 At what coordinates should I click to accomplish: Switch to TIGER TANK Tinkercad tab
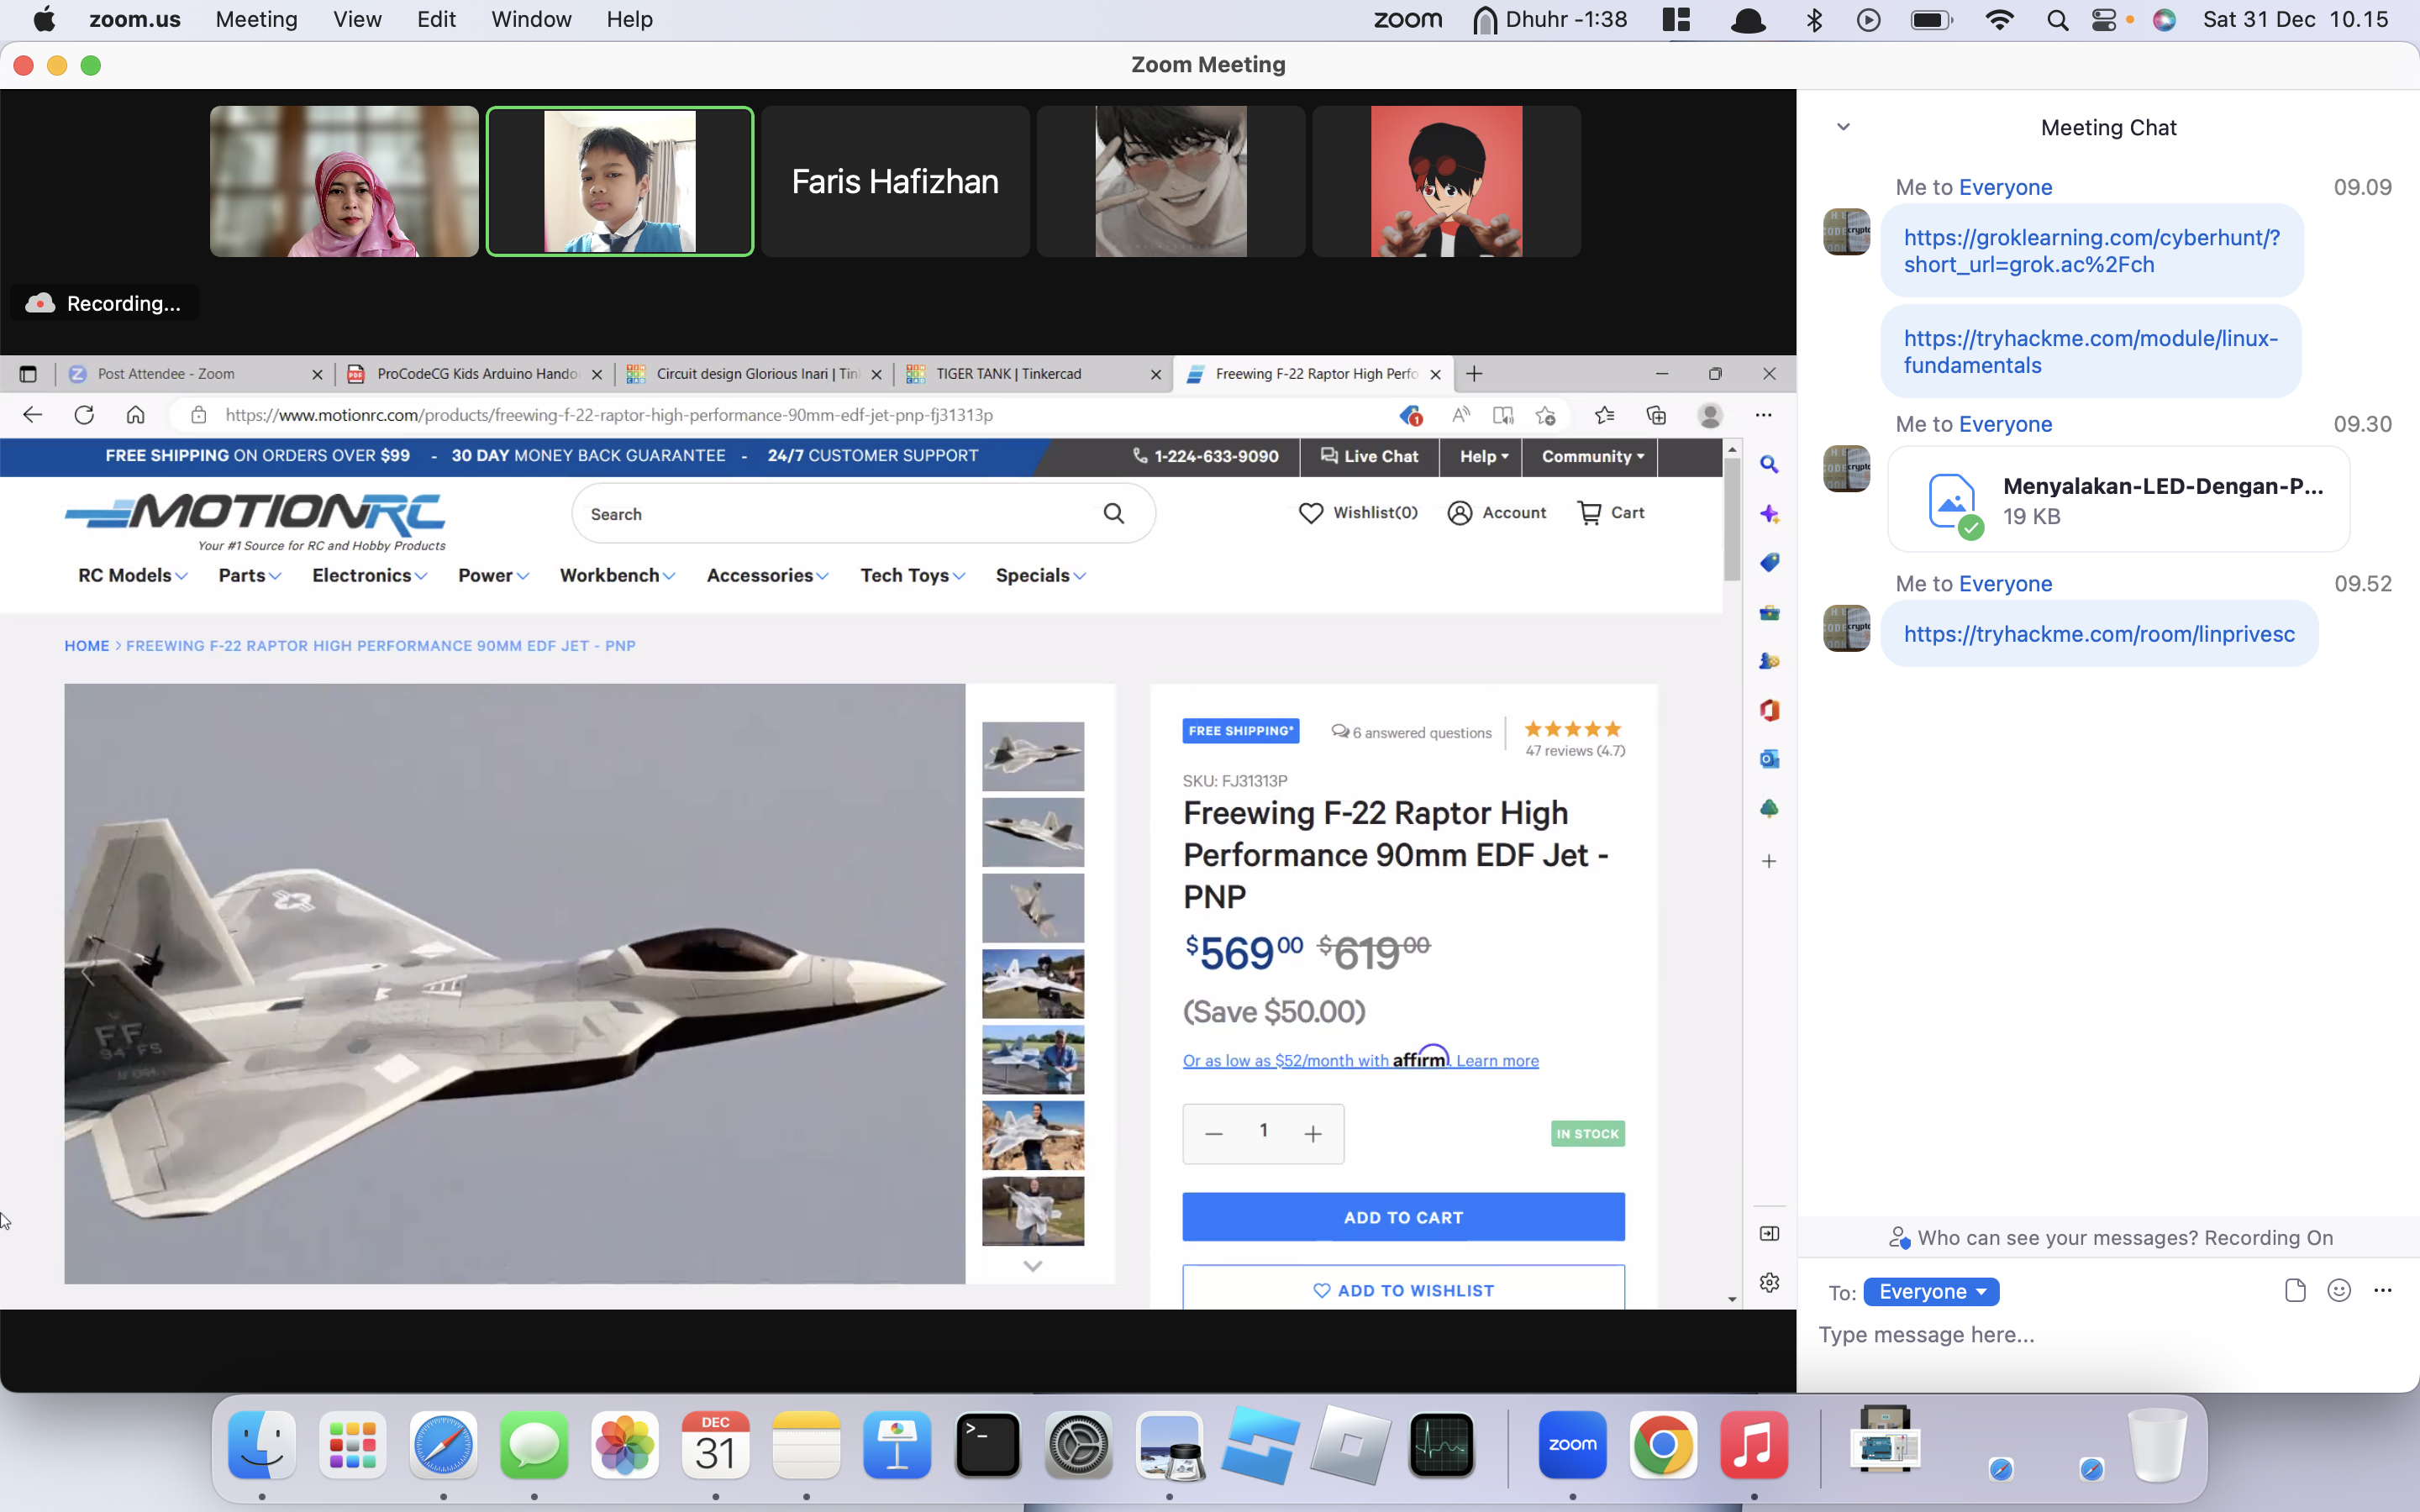click(x=1034, y=374)
